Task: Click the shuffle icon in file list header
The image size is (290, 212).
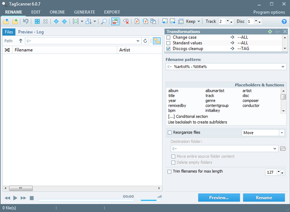Action: (x=7, y=50)
